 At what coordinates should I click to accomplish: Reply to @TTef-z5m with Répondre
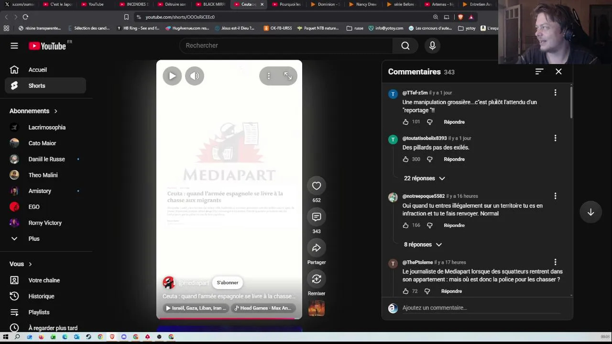coord(454,122)
